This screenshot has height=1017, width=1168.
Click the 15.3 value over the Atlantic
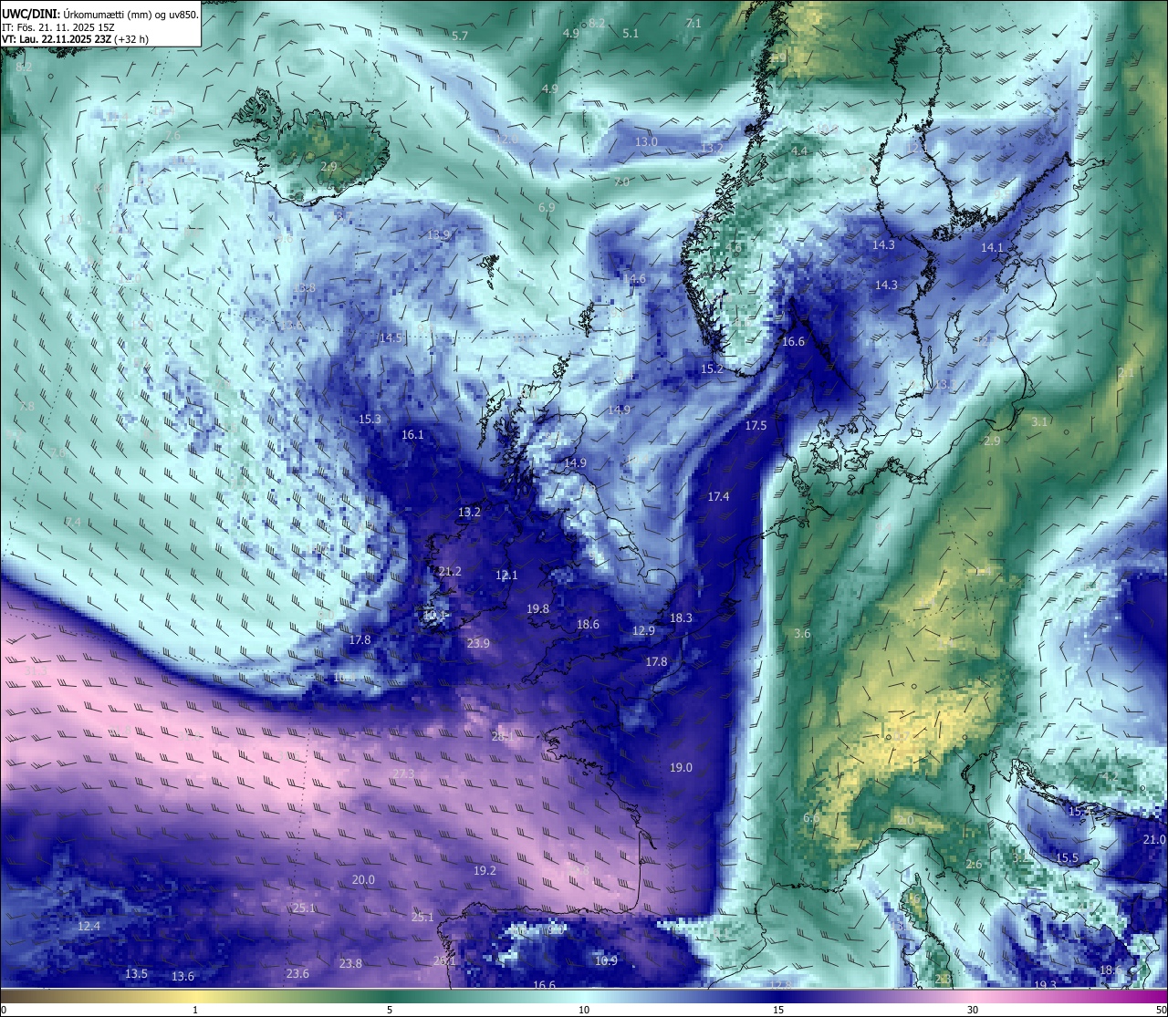370,419
